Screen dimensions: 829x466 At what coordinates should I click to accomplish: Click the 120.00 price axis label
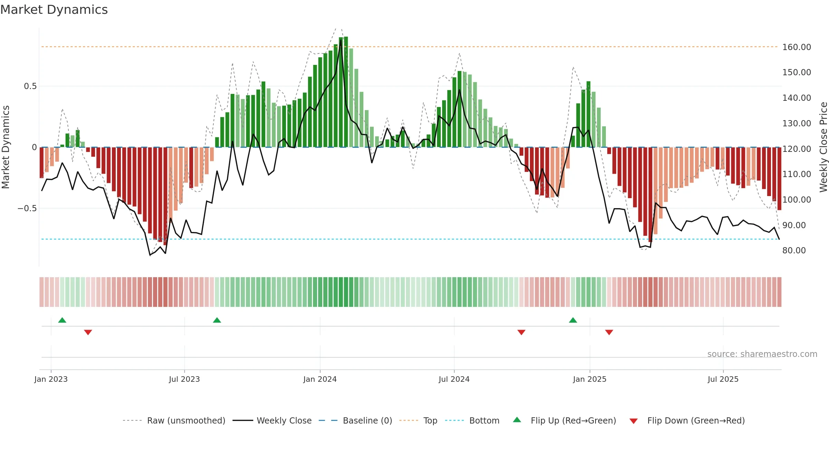[797, 149]
